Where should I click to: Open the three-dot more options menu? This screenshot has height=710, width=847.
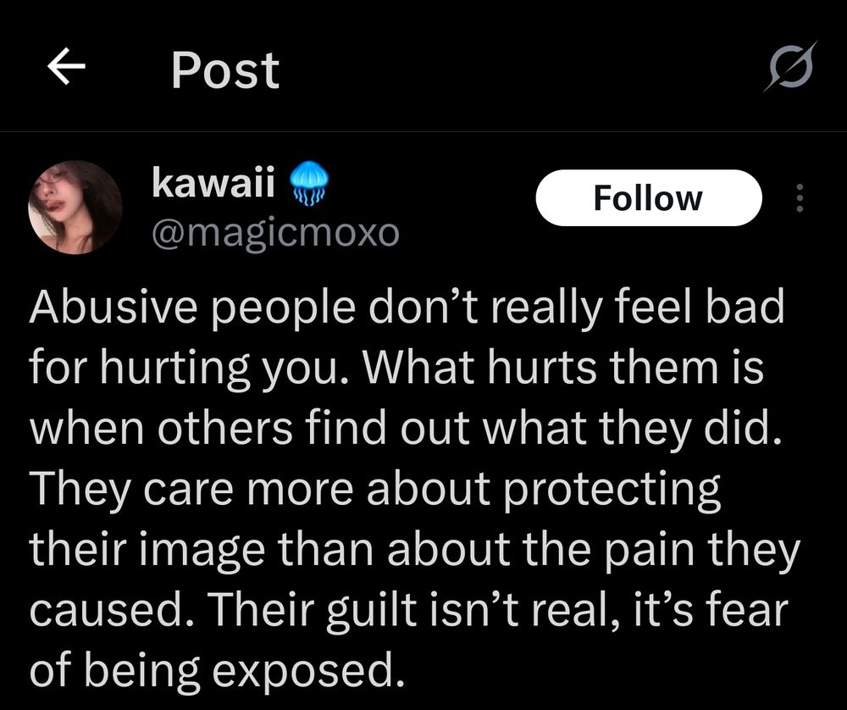tap(800, 197)
